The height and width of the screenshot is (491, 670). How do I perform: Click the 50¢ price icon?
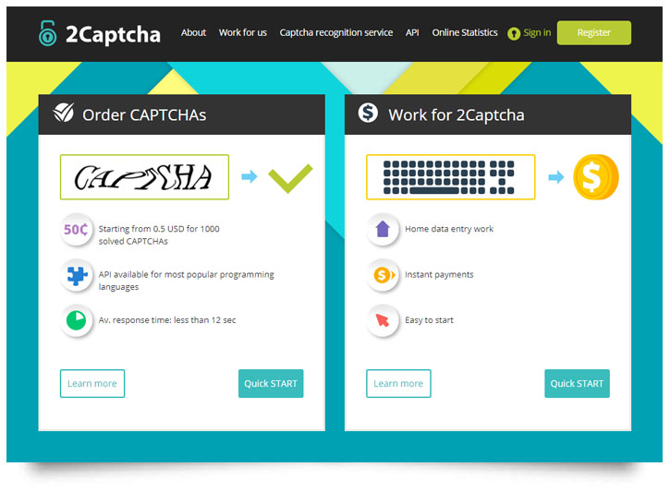click(x=76, y=230)
